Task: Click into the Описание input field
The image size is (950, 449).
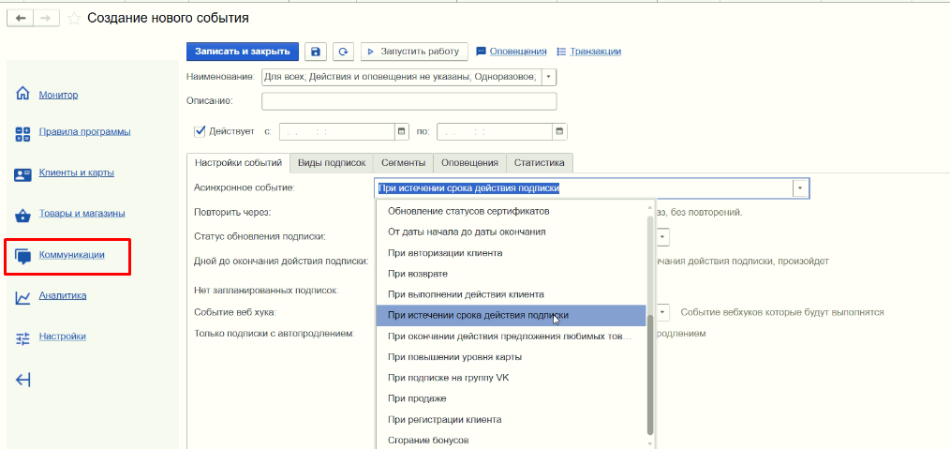Action: (x=409, y=101)
